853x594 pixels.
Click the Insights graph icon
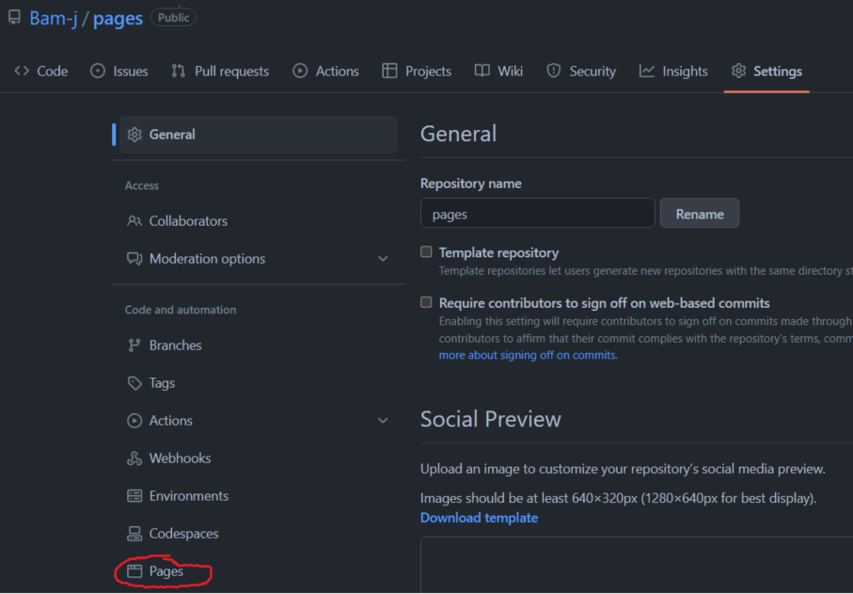647,71
